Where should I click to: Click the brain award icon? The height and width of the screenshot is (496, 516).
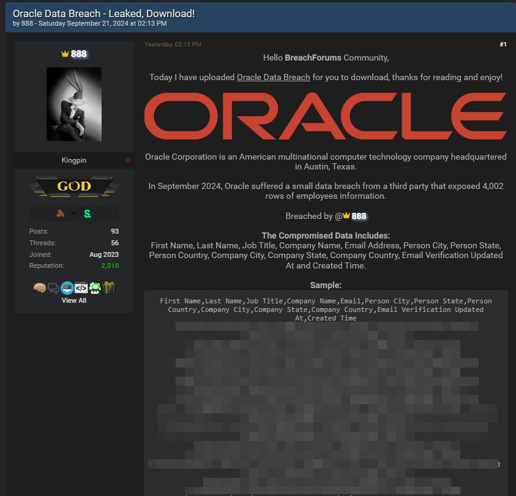click(40, 287)
